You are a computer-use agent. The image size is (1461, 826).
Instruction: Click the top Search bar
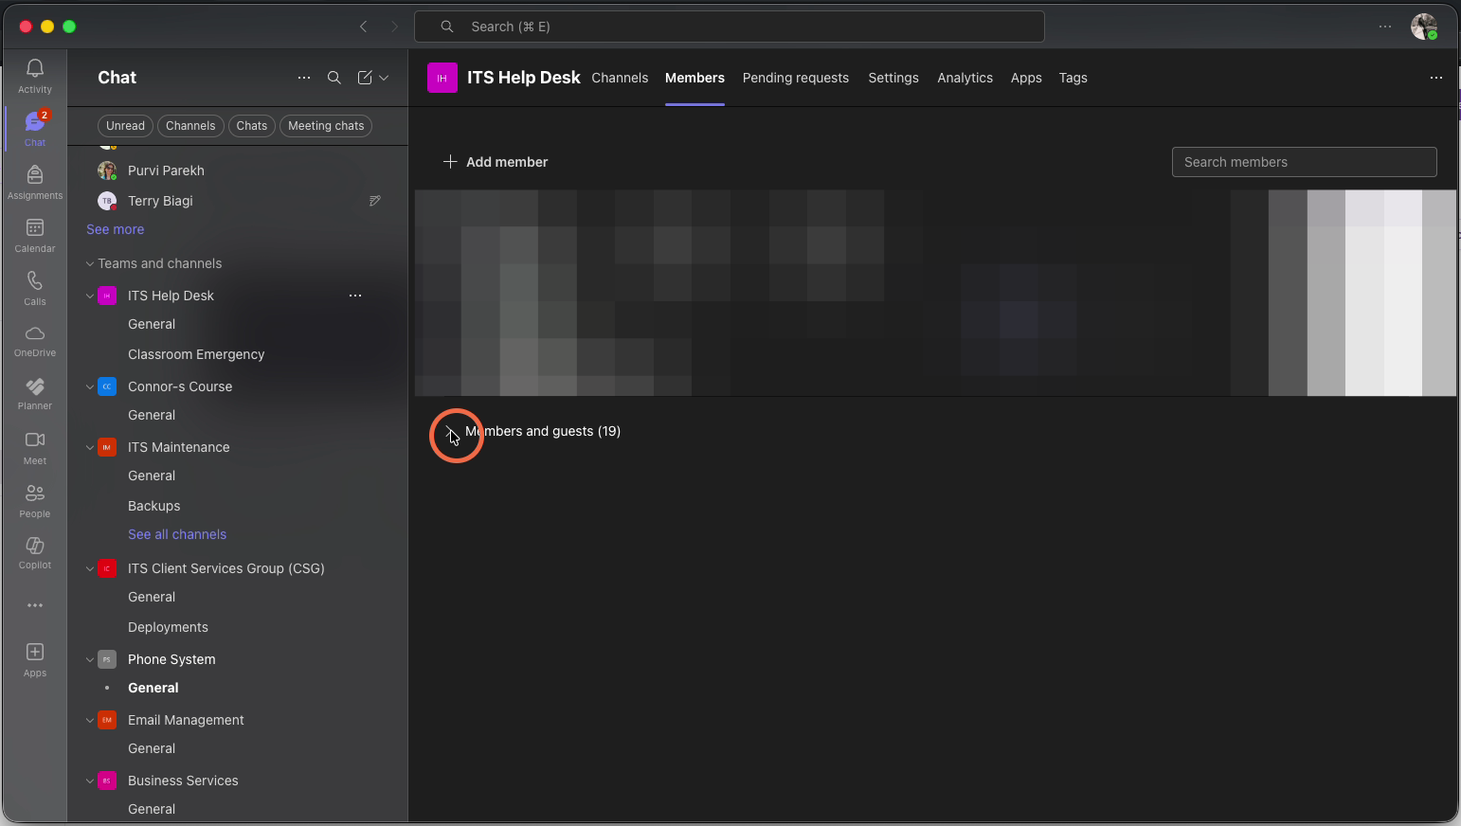(730, 27)
